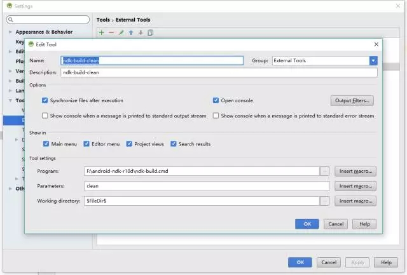Copy selected tool with copy icon
This screenshot has height=275, width=407.
tap(150, 32)
